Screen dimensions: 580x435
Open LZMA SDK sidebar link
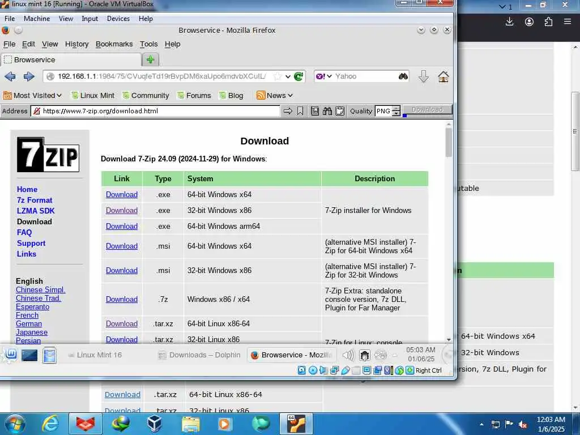coord(36,211)
